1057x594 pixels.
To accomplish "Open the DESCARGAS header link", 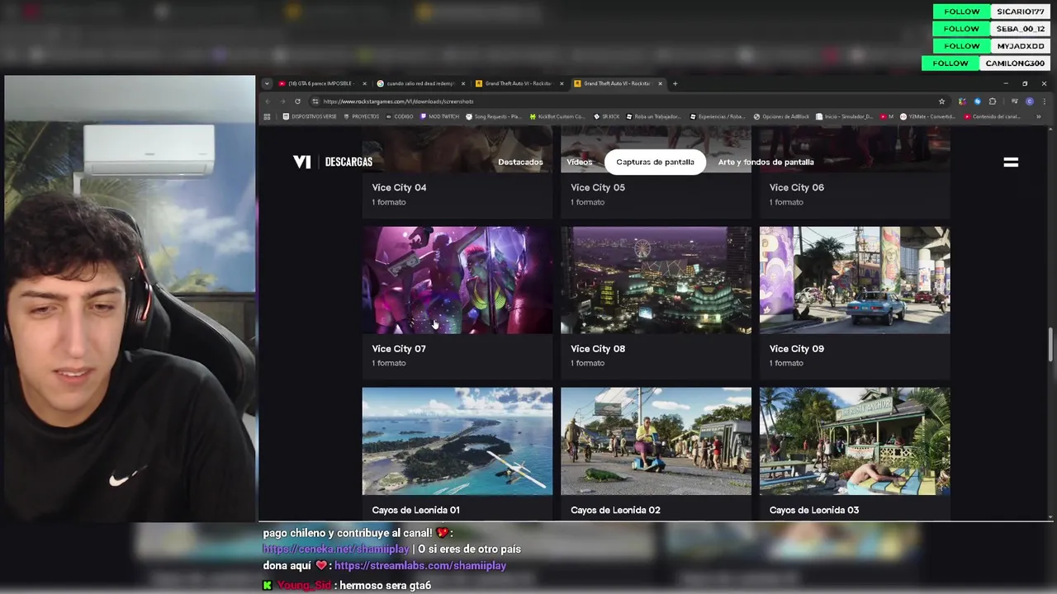I will pos(348,162).
